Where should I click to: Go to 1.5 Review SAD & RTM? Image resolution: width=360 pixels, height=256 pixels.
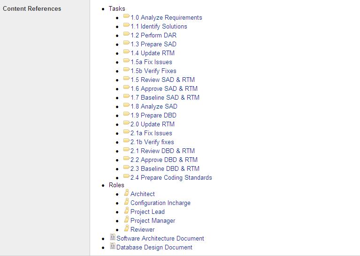(x=163, y=80)
